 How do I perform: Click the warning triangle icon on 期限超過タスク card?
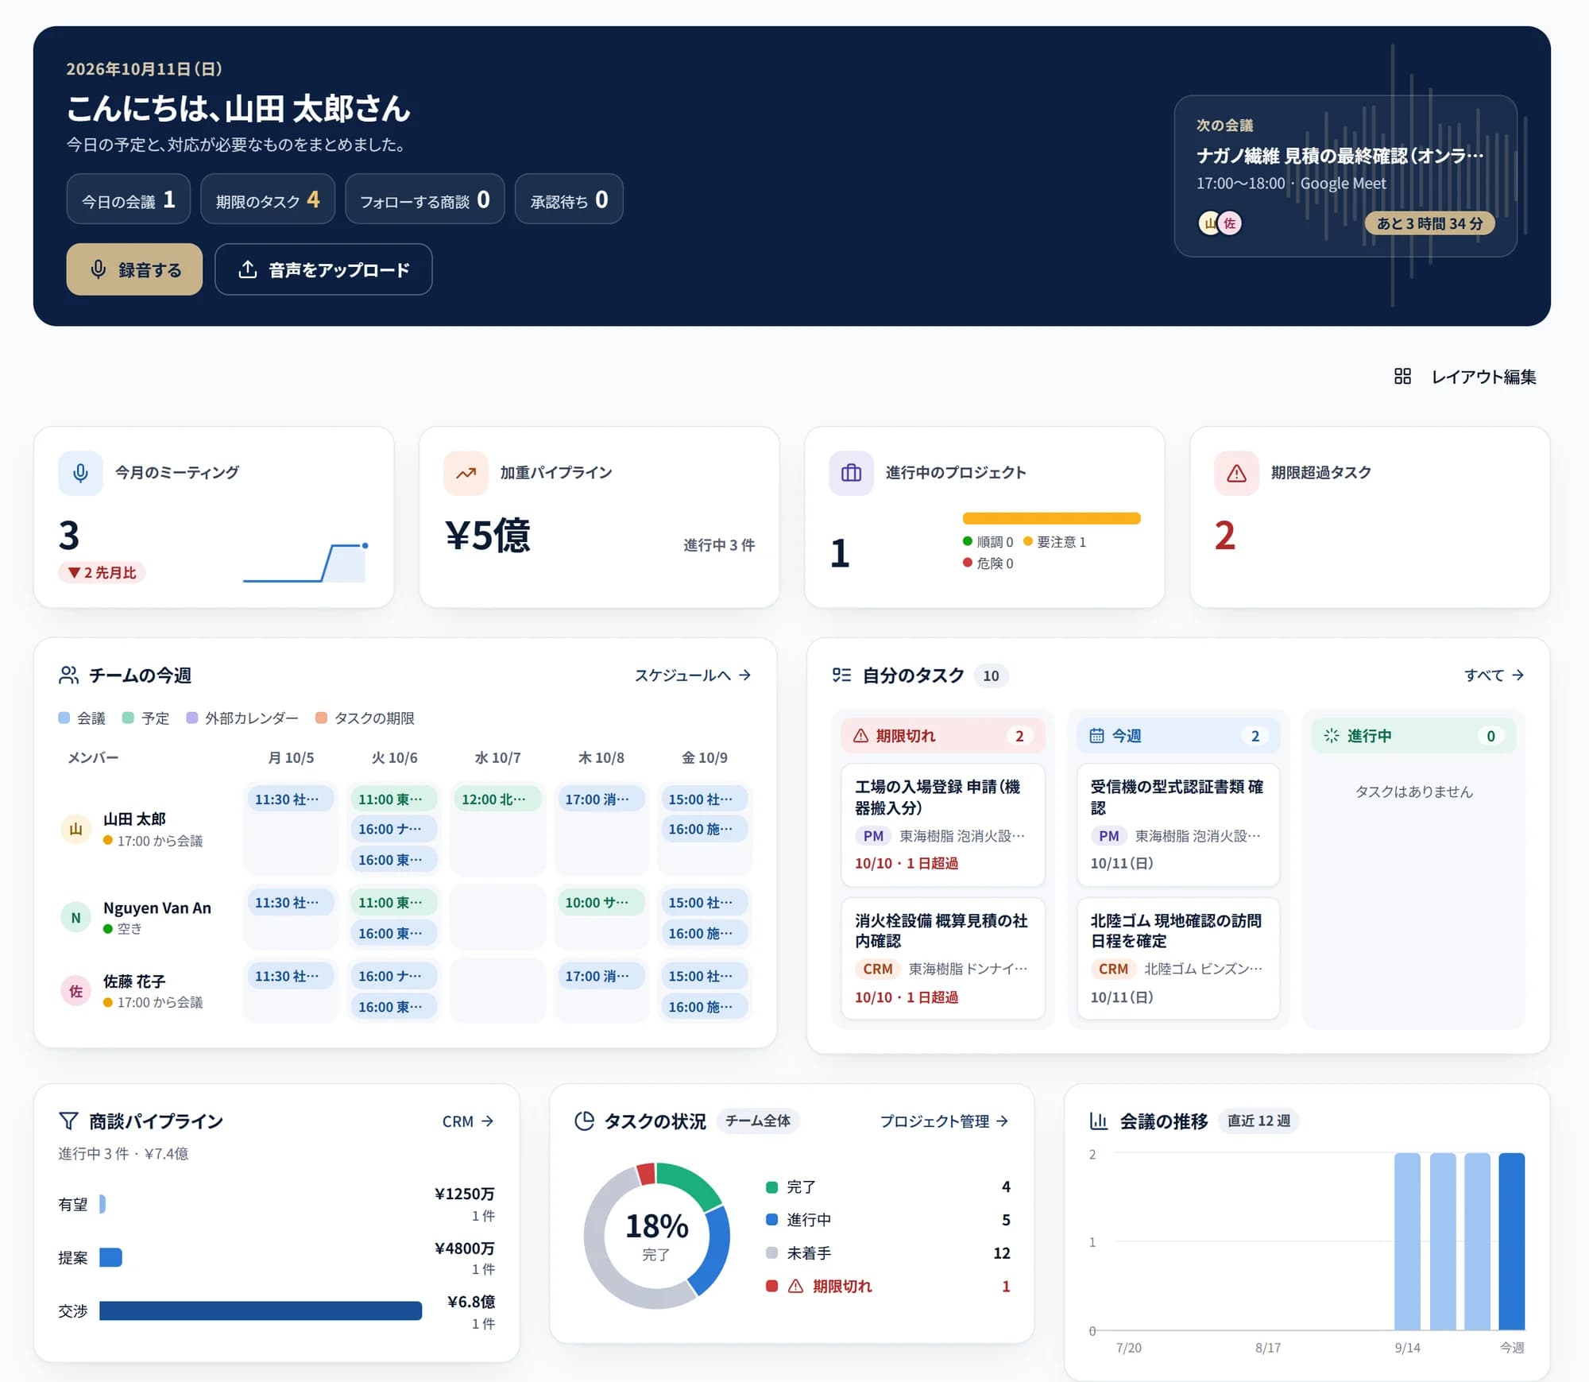coord(1236,473)
